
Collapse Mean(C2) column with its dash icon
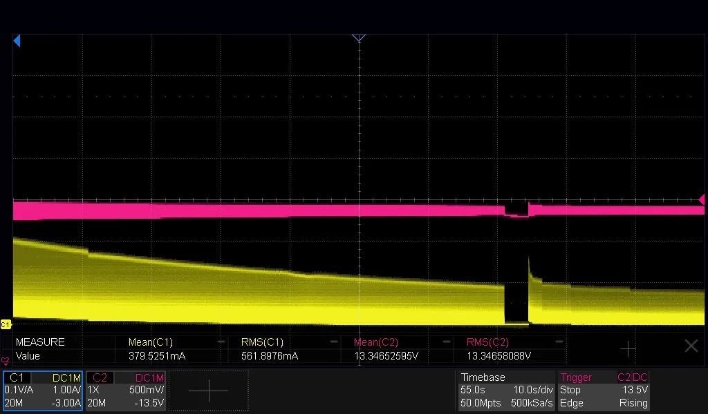(x=446, y=342)
